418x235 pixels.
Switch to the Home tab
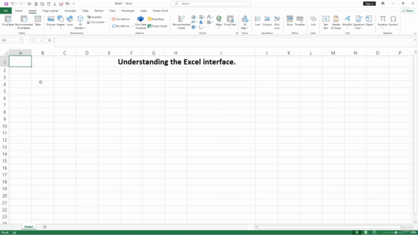[19, 10]
